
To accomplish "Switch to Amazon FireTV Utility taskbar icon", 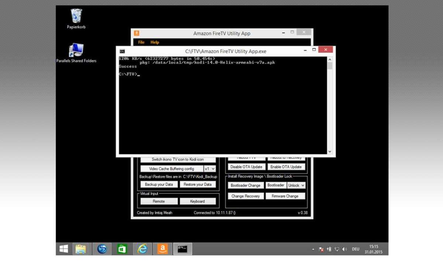I will pos(162,249).
